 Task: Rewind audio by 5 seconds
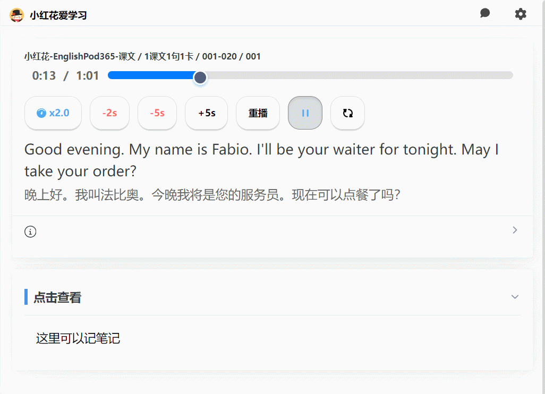(x=157, y=113)
